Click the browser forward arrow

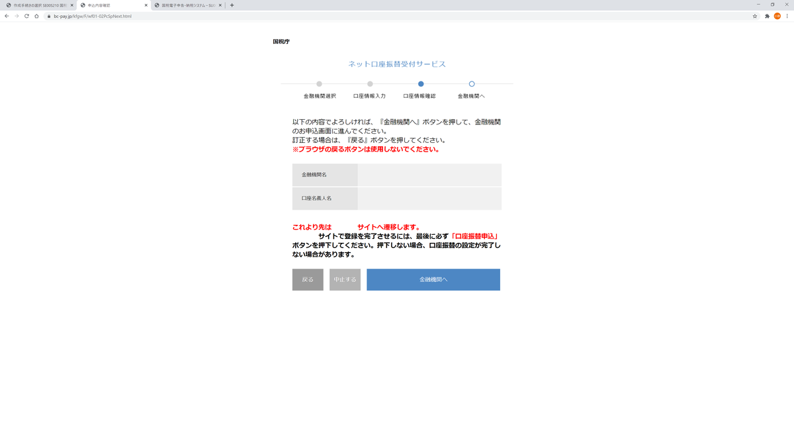click(x=17, y=16)
